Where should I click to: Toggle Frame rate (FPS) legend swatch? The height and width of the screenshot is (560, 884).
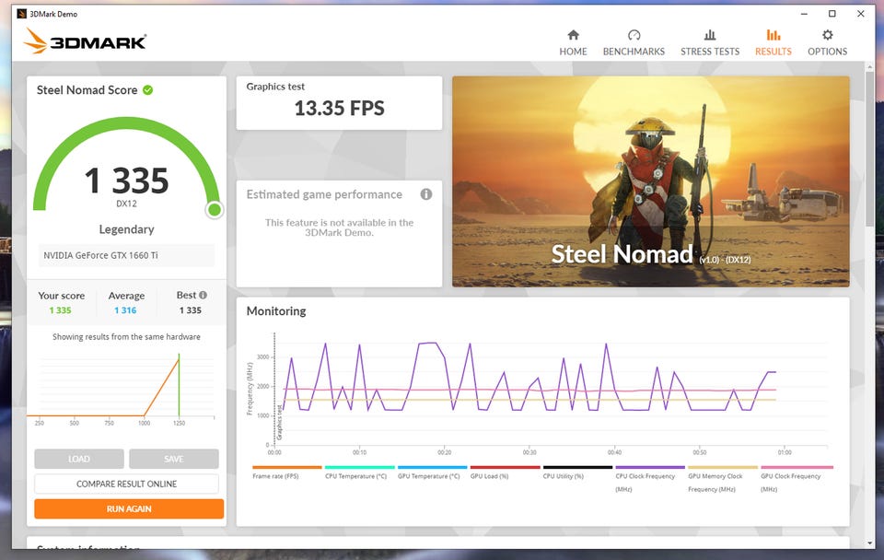coord(287,468)
